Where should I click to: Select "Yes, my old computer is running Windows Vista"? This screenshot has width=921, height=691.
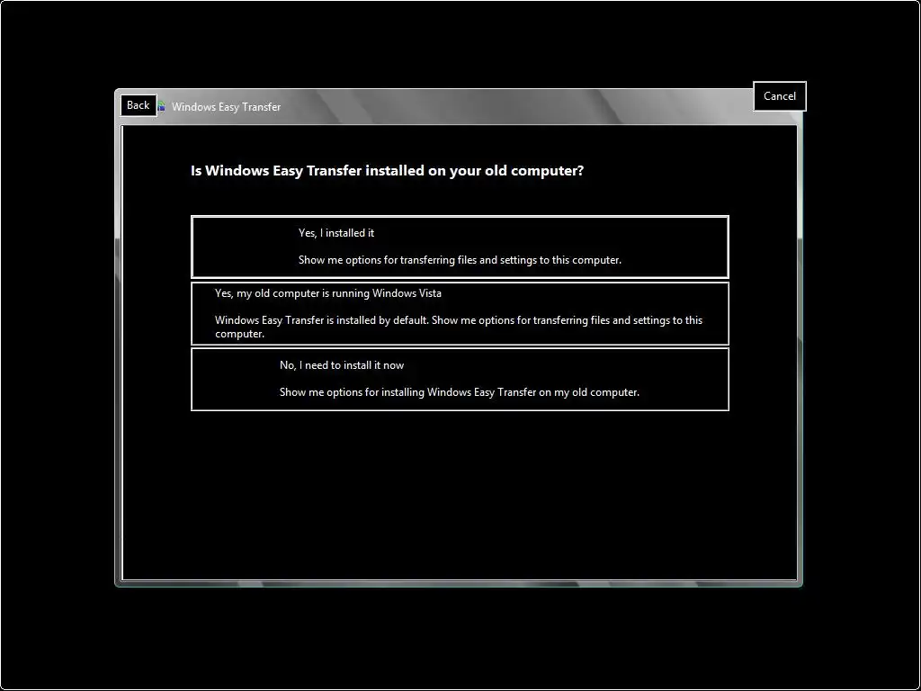[x=460, y=314]
